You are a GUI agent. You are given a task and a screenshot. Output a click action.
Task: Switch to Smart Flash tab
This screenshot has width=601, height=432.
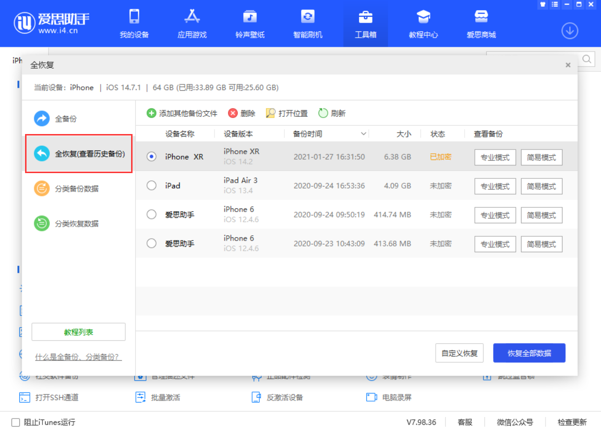307,24
